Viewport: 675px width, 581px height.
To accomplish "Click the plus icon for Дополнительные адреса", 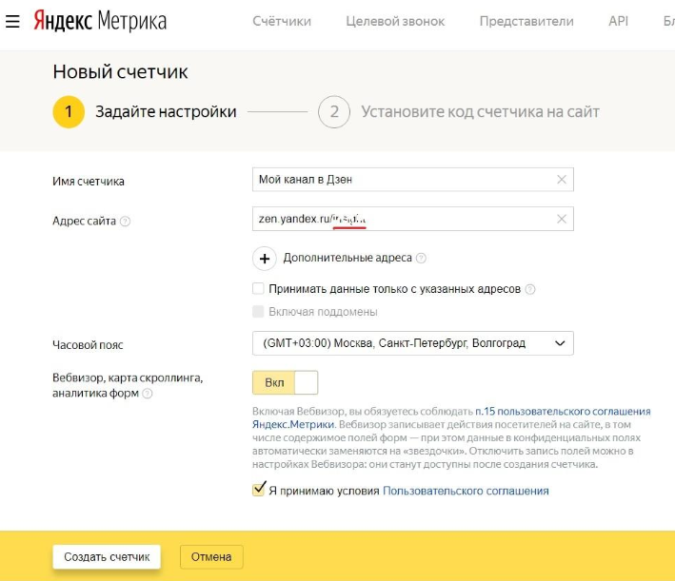I will coord(265,259).
